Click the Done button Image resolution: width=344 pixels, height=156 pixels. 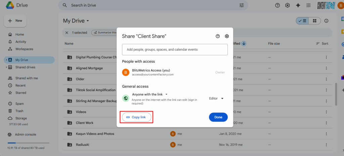[x=218, y=117]
